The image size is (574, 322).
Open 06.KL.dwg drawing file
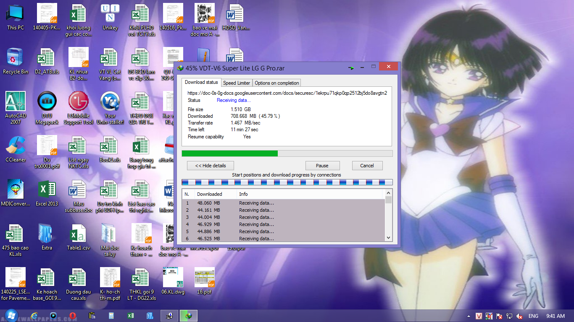point(173,281)
